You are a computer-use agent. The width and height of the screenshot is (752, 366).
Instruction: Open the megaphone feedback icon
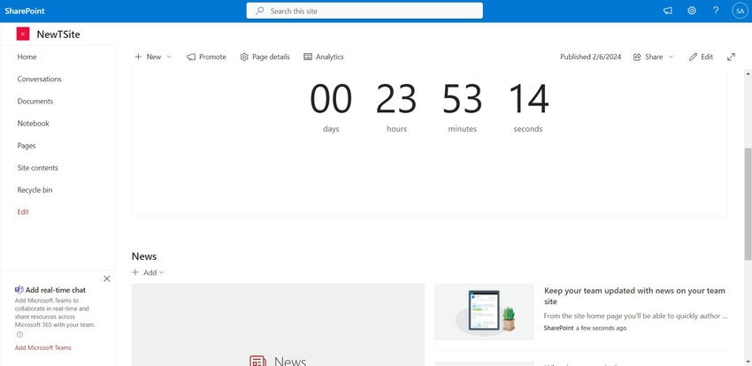[x=668, y=11]
